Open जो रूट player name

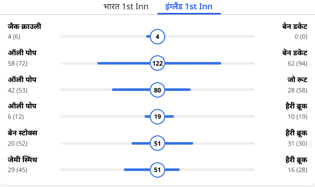(x=297, y=80)
